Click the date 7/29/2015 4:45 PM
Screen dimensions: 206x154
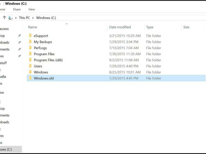coord(124,78)
